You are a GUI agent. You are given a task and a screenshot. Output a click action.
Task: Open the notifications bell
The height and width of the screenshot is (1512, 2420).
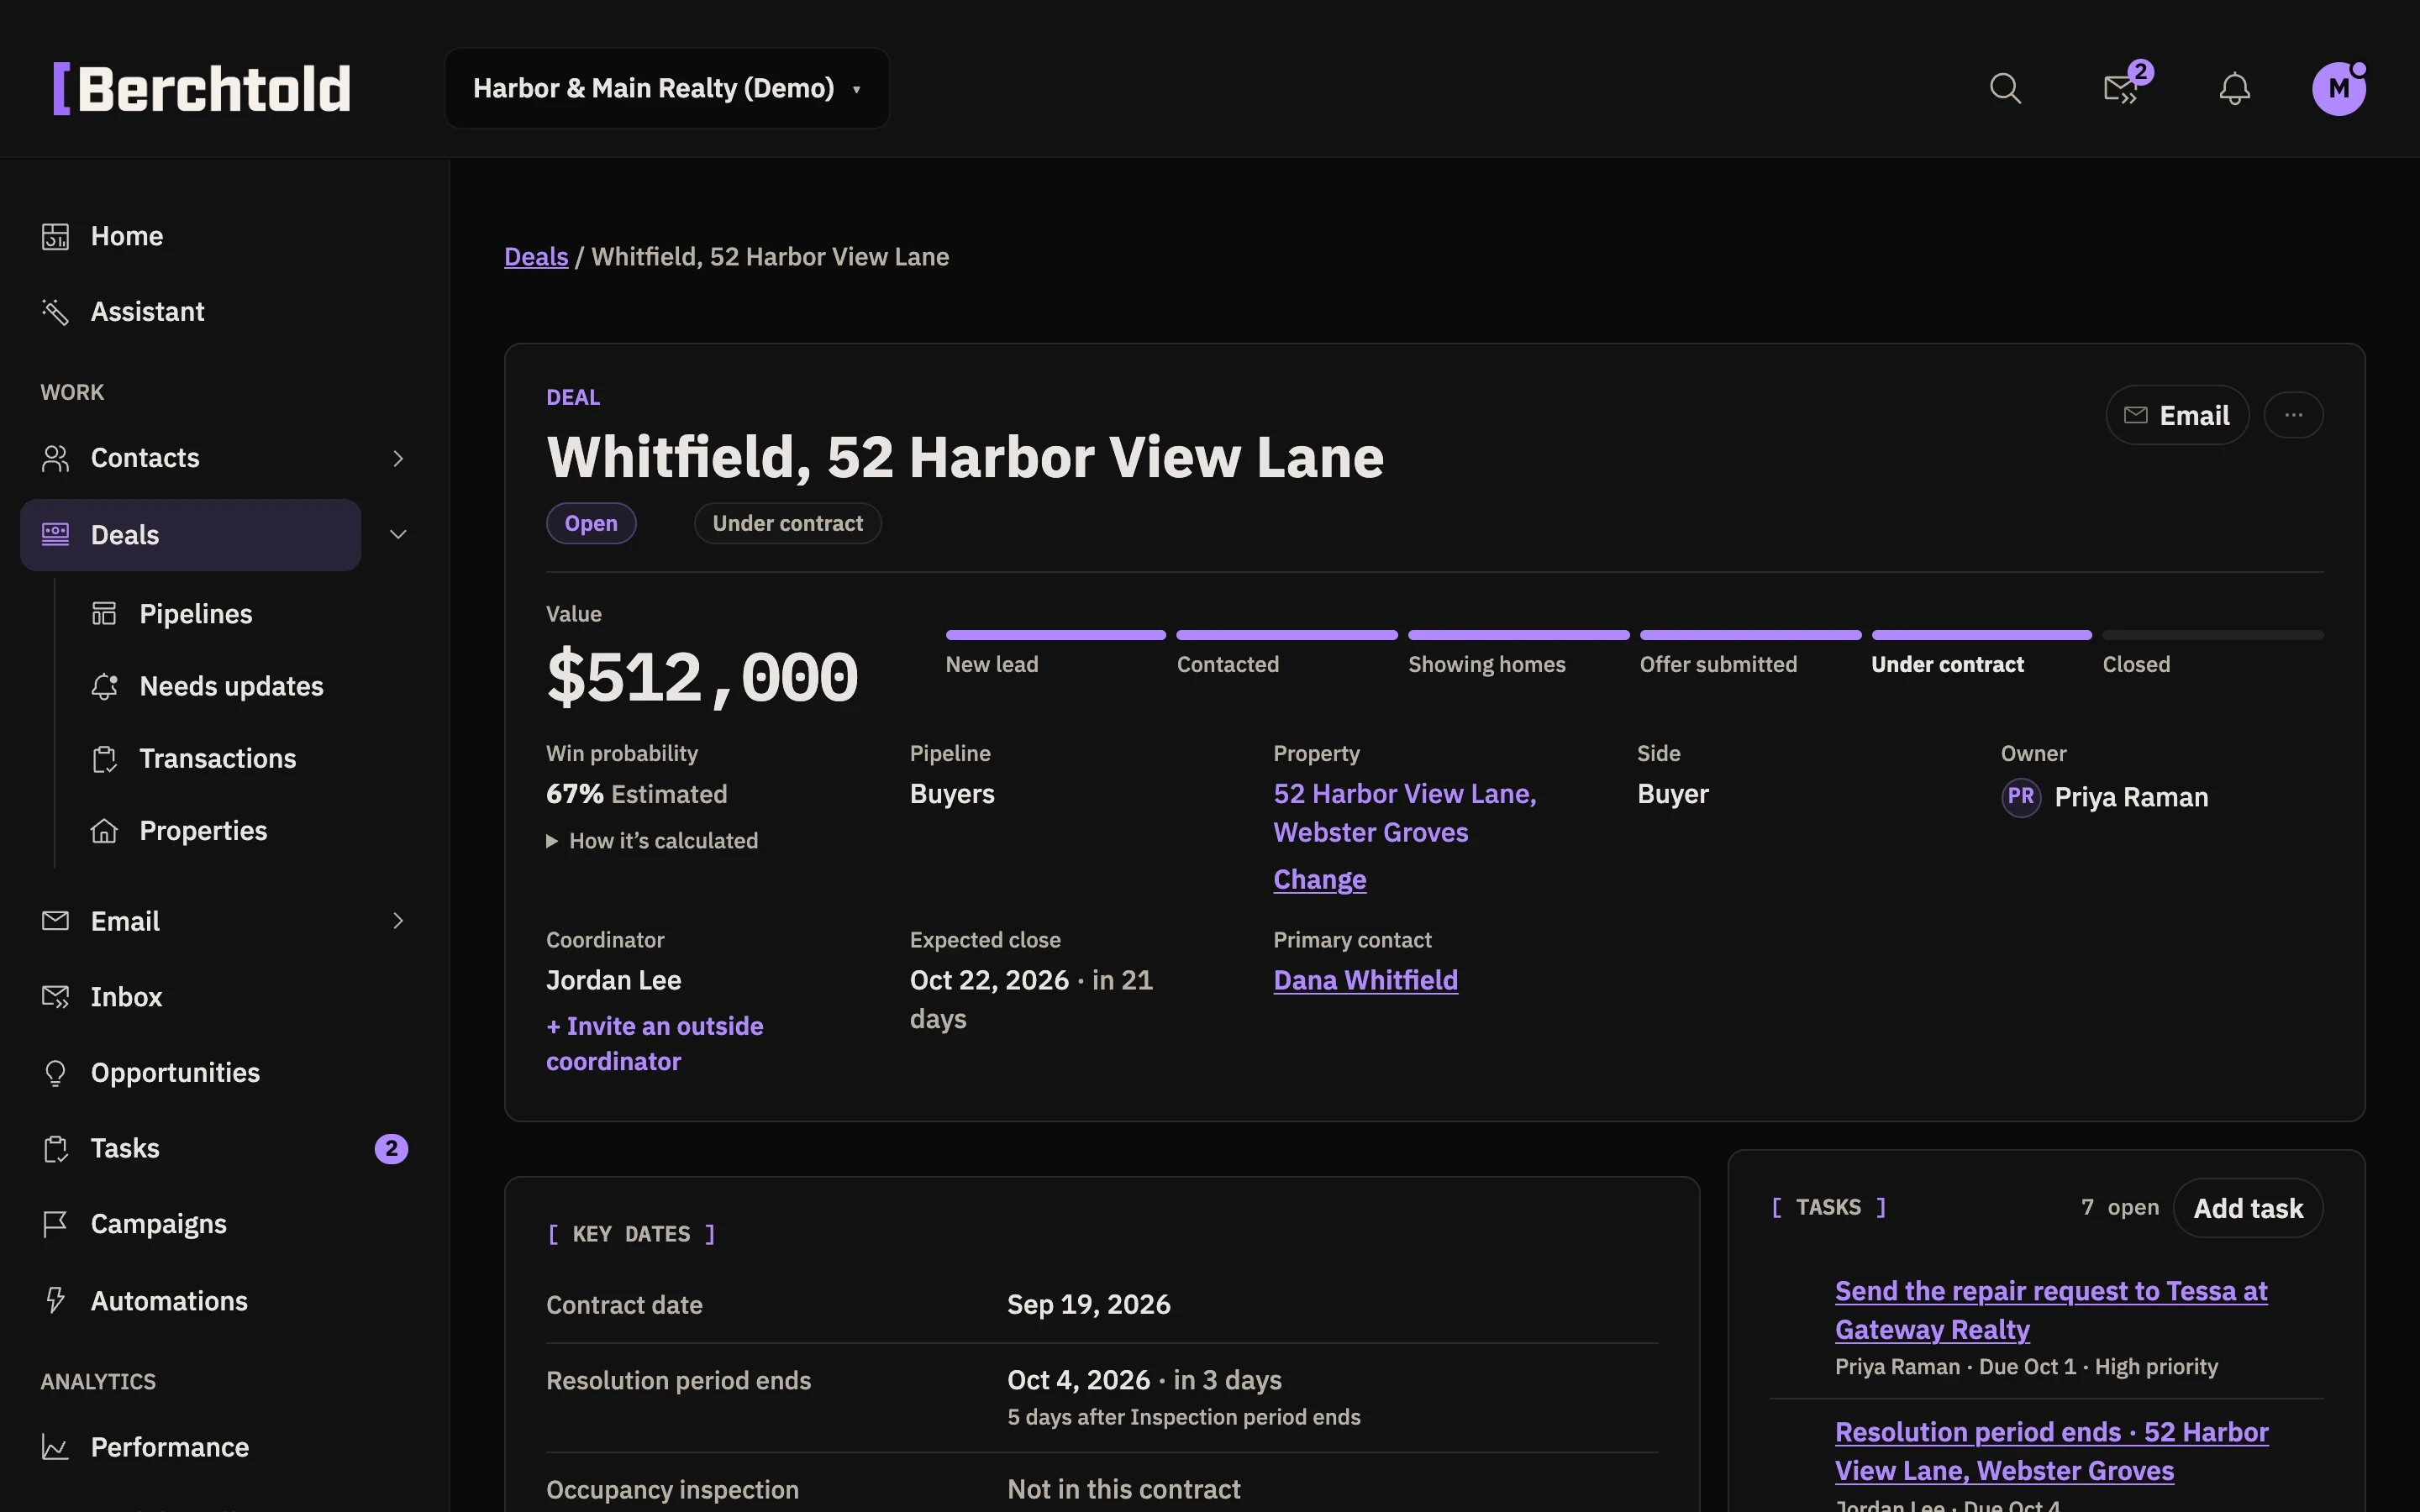(x=2234, y=89)
